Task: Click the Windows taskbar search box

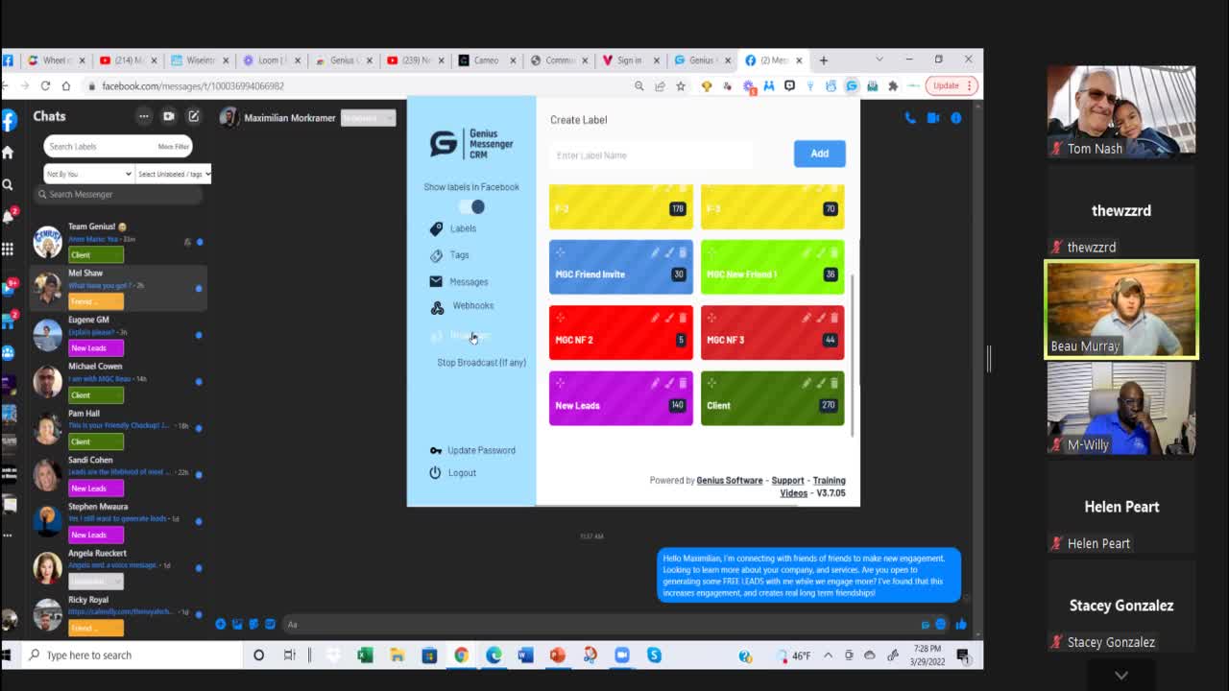Action: [x=133, y=655]
